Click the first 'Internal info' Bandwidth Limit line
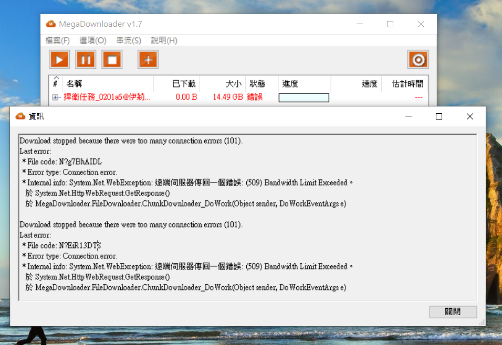 [187, 182]
